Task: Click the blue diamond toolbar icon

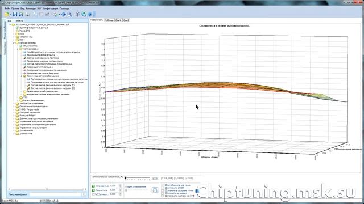Action: coord(64,14)
